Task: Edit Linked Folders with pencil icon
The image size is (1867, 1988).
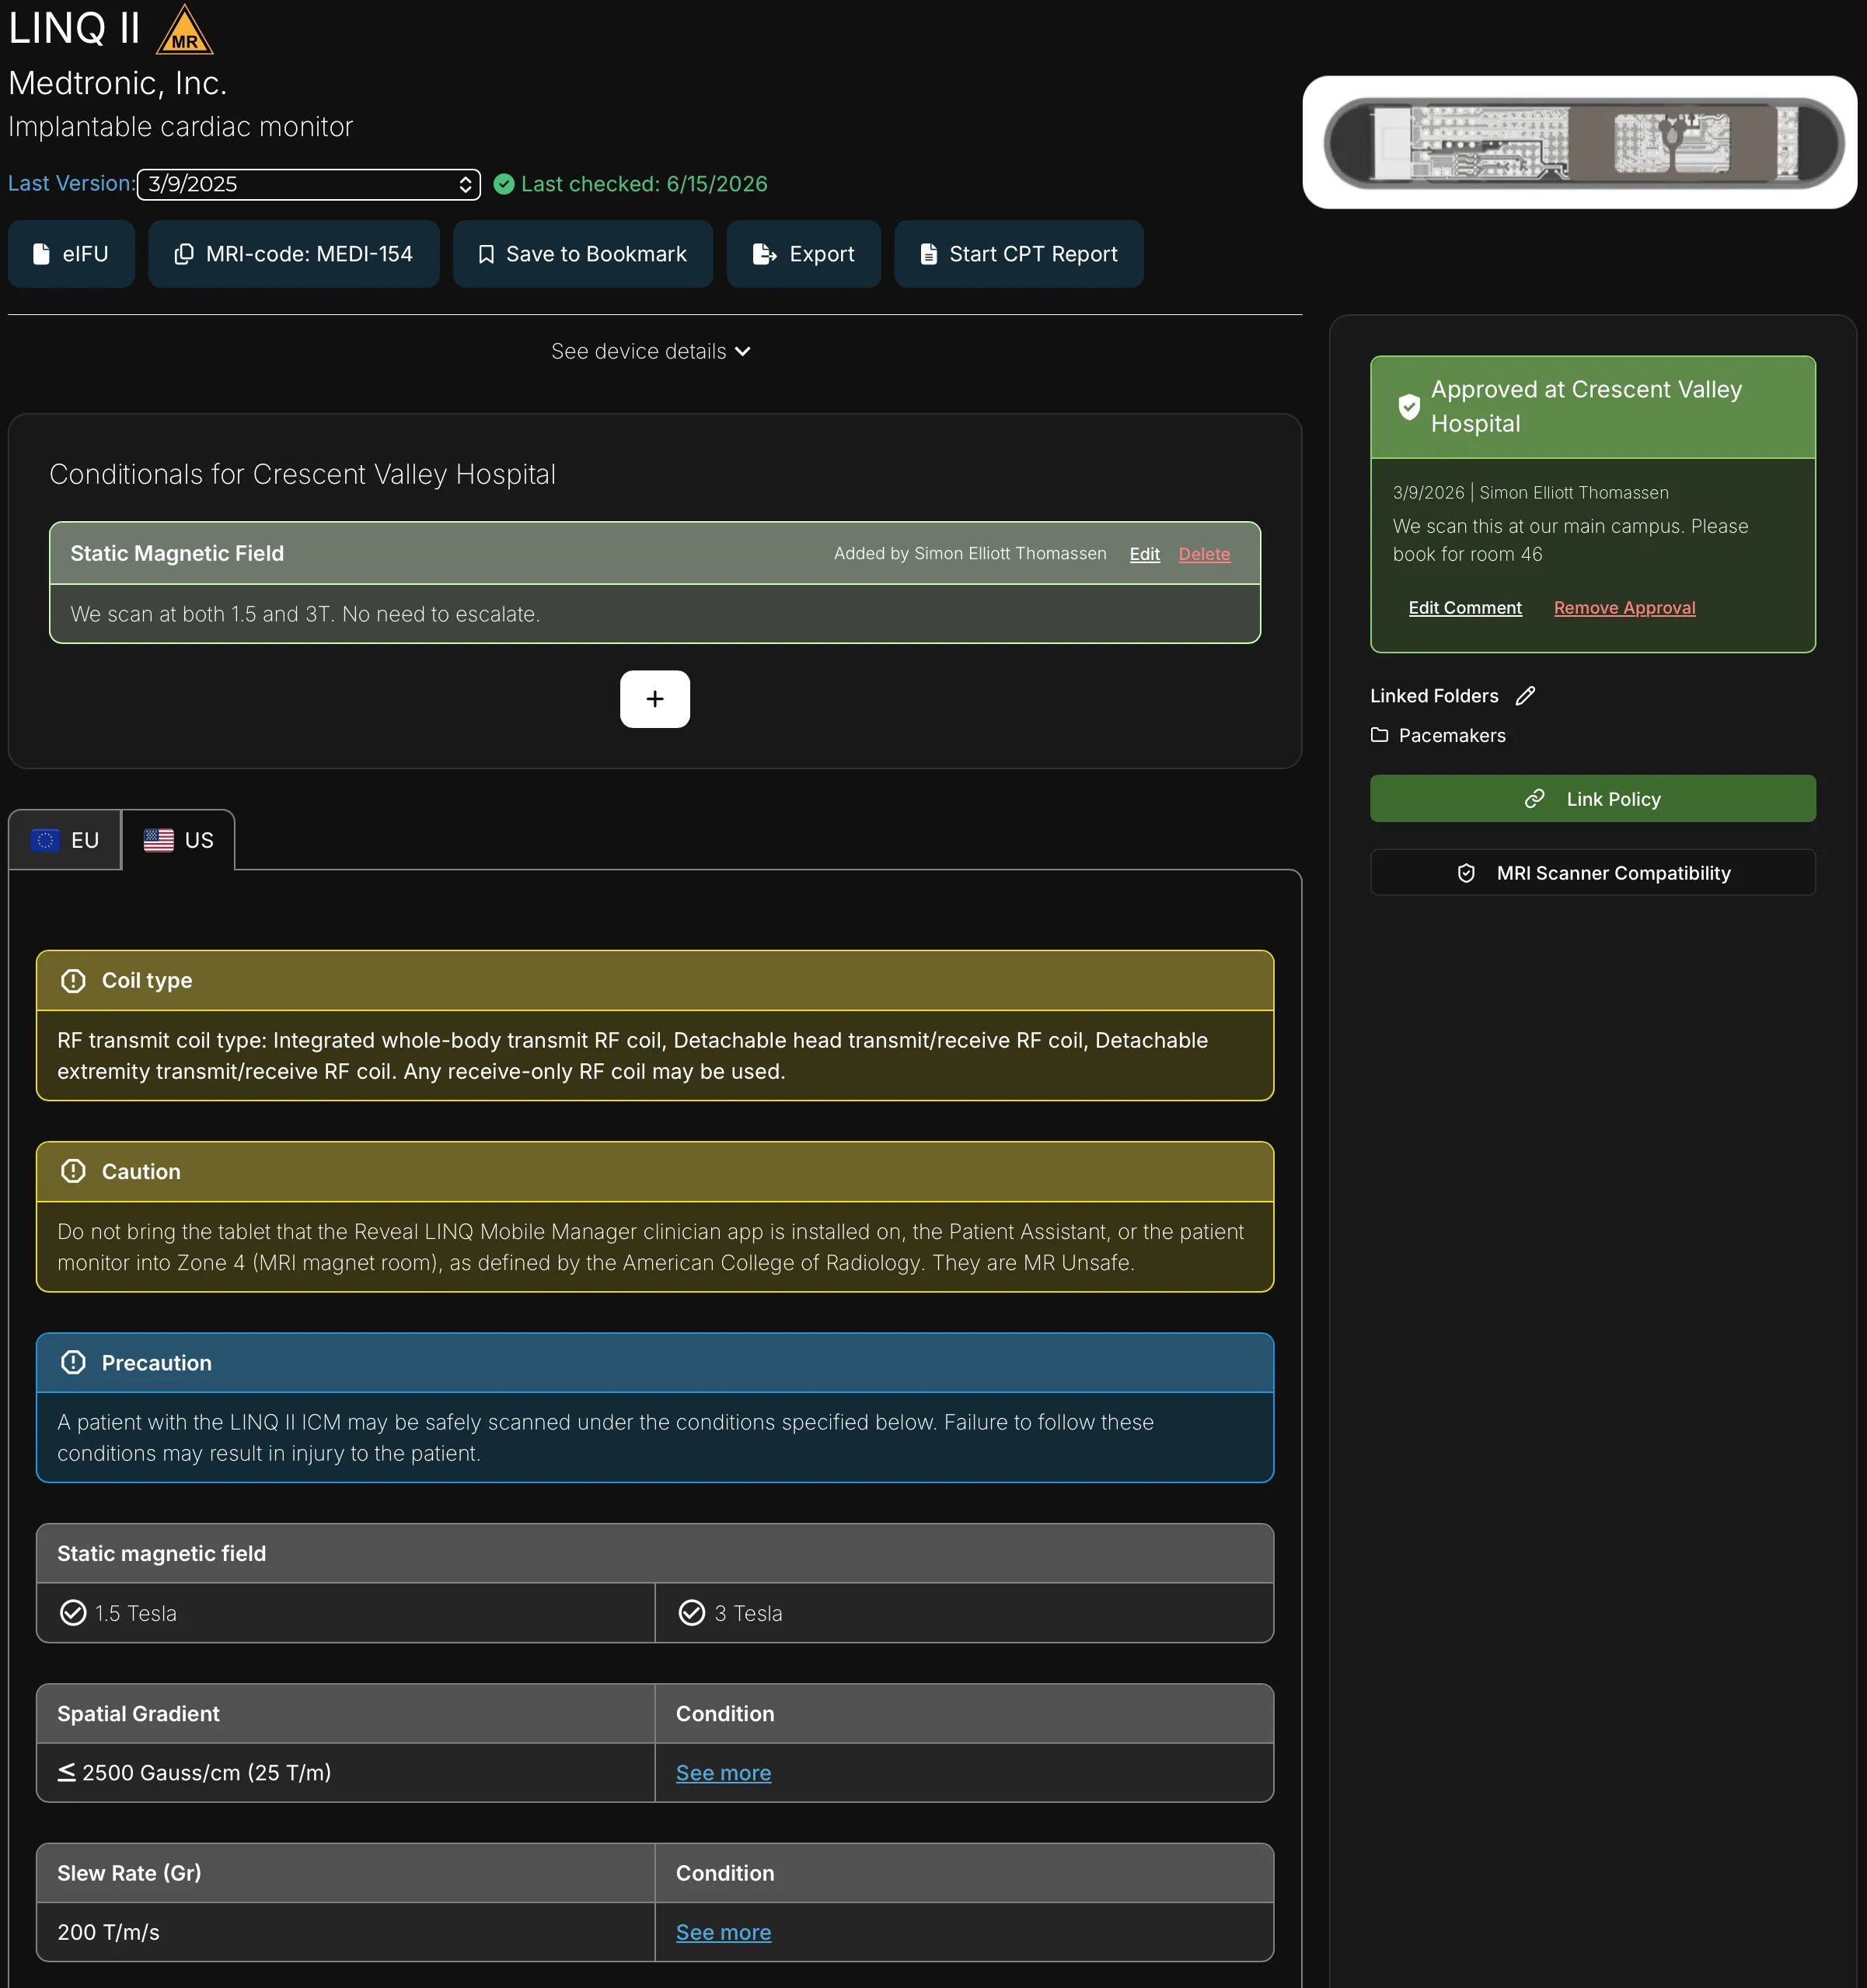Action: 1525,696
